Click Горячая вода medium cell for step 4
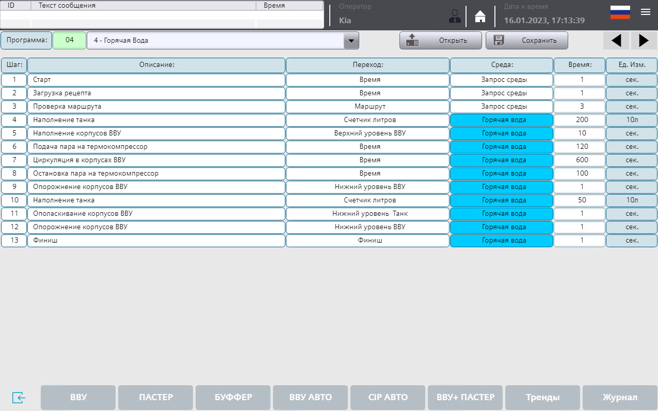 pos(501,120)
